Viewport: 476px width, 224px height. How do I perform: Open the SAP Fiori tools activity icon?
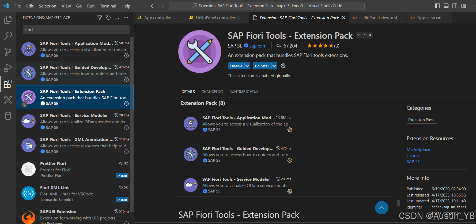coord(8,100)
